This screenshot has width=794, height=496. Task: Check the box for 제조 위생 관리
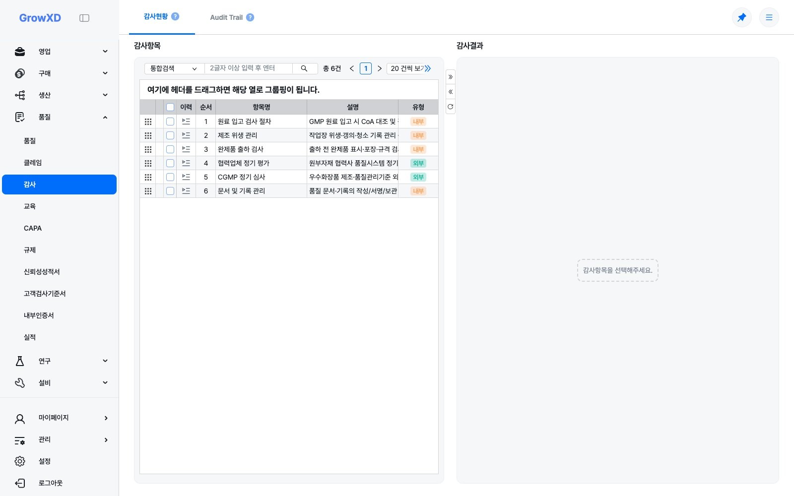click(170, 135)
